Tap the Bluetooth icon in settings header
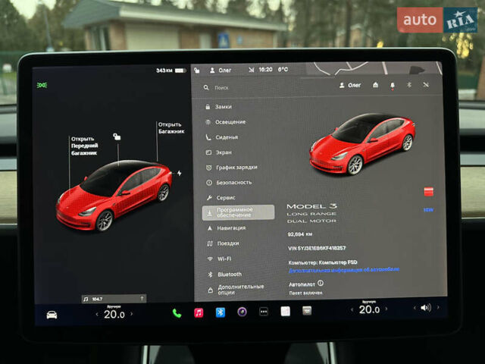The width and height of the screenshot is (485, 364). (409, 84)
